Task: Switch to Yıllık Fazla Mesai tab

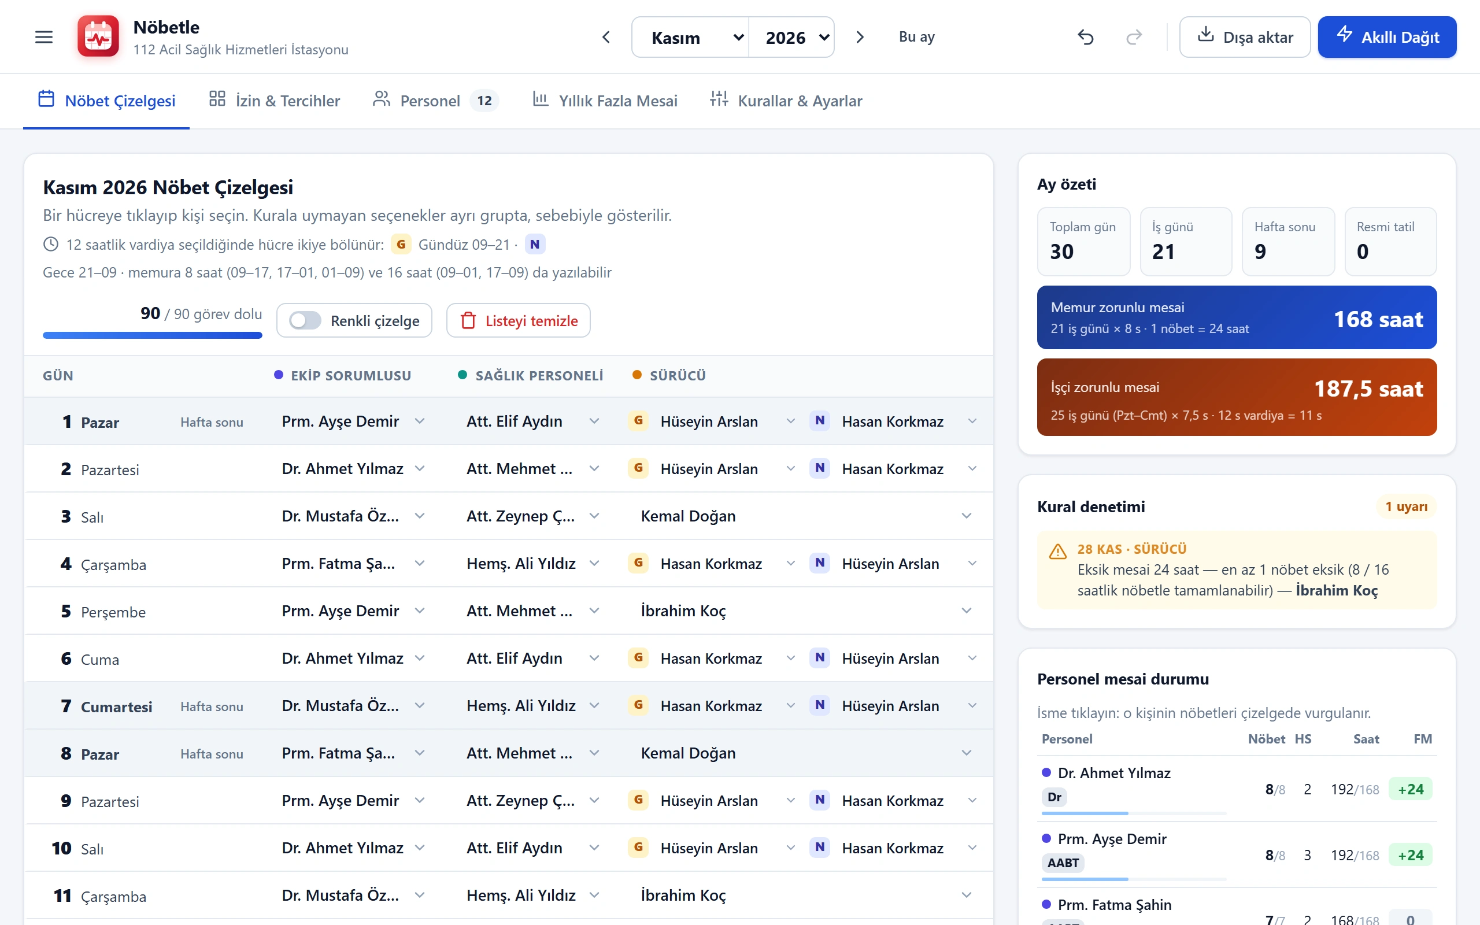Action: coord(605,101)
